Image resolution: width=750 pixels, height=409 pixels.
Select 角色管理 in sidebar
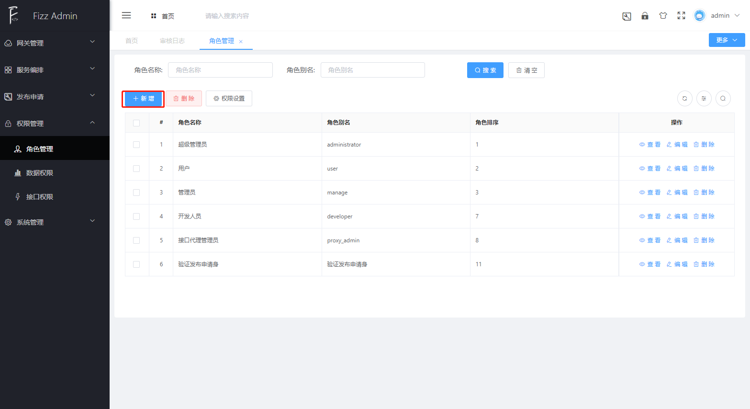(x=55, y=149)
